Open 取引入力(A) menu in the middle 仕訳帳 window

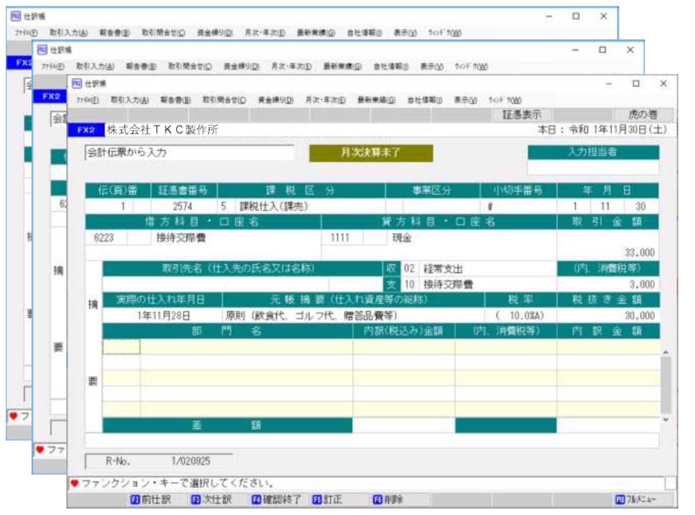click(x=95, y=67)
